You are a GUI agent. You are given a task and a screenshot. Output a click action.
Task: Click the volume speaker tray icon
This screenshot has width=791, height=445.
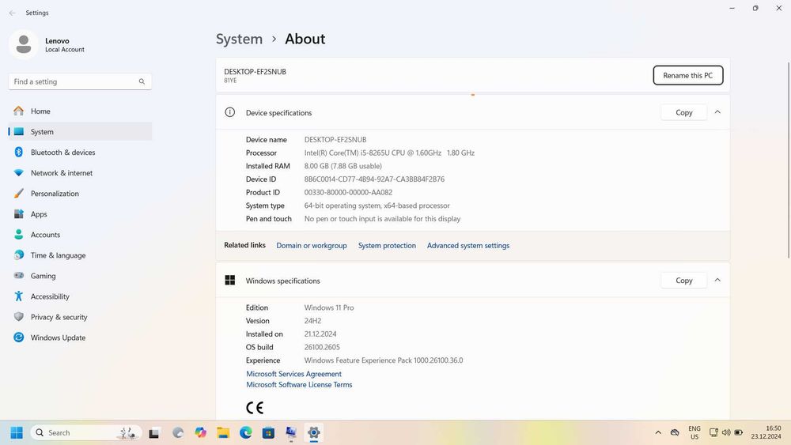726,432
